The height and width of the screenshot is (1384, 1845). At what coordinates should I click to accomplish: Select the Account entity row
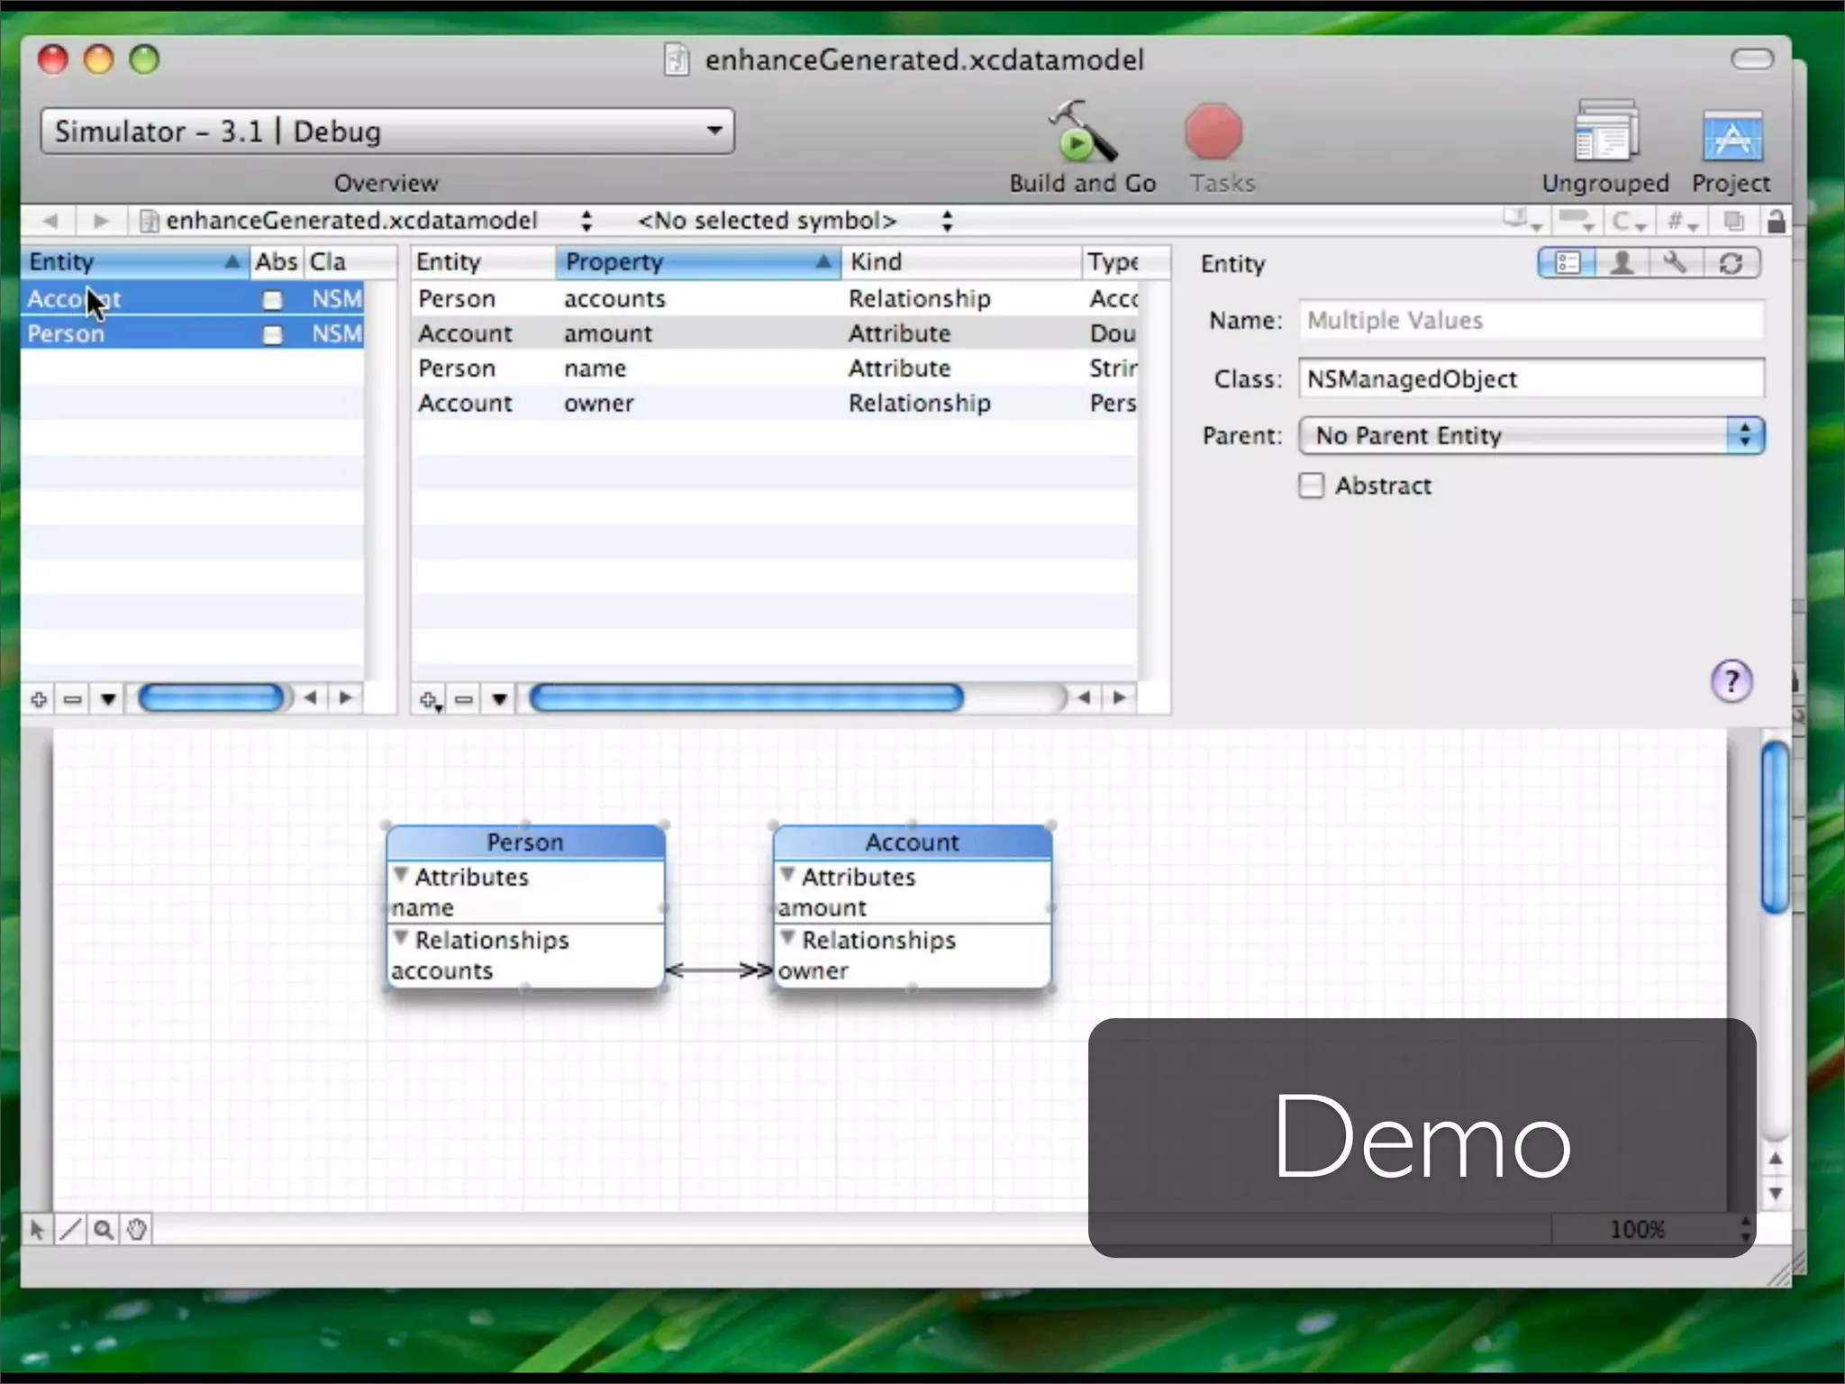click(x=193, y=299)
